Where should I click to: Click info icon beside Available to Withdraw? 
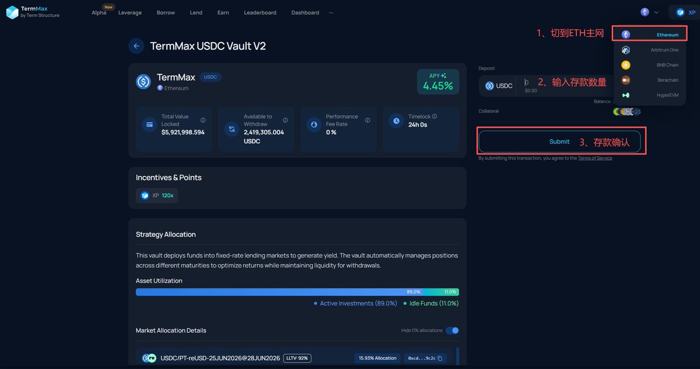[x=285, y=120]
